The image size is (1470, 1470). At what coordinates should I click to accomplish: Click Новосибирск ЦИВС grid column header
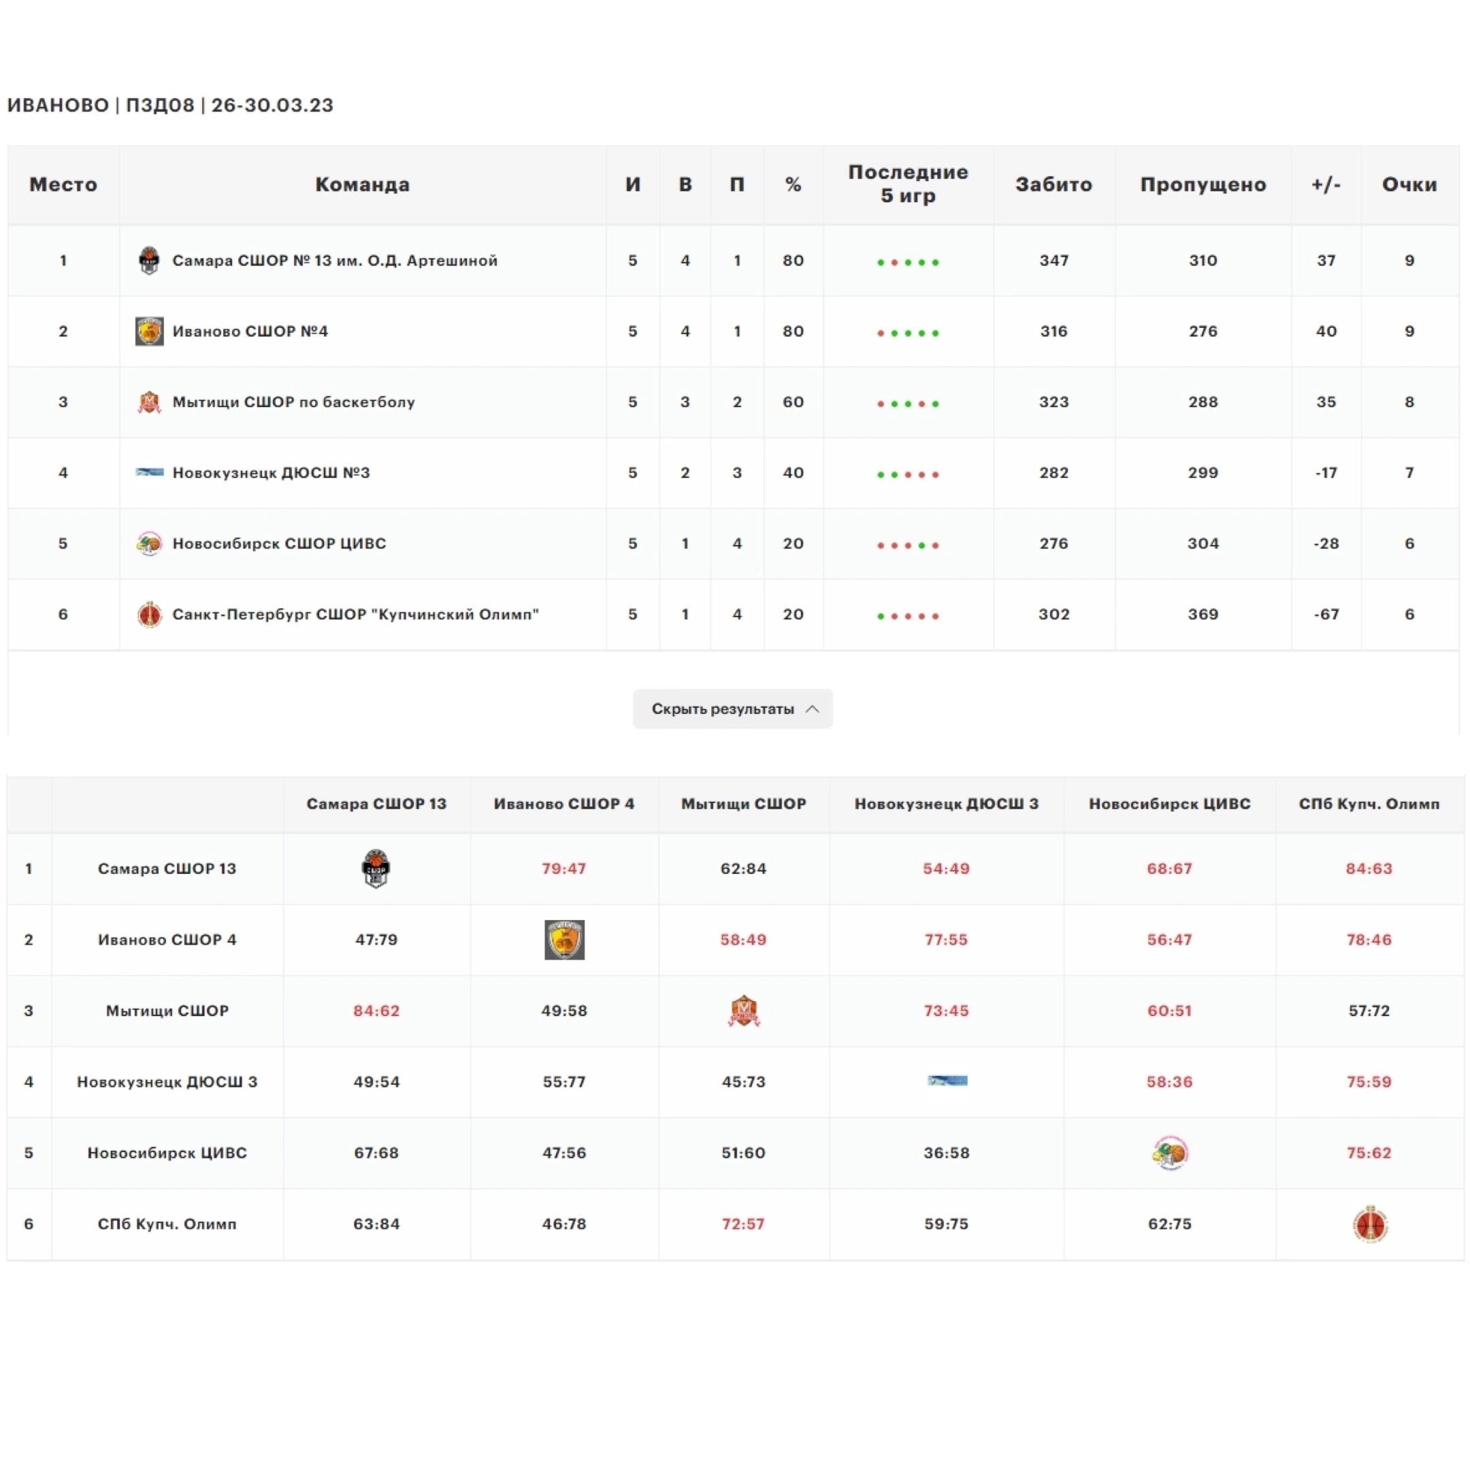click(x=1169, y=804)
